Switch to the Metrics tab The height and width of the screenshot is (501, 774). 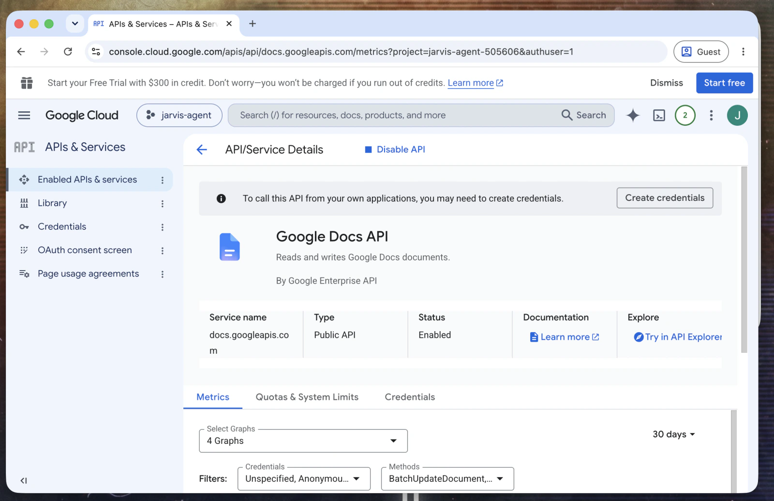click(x=213, y=397)
